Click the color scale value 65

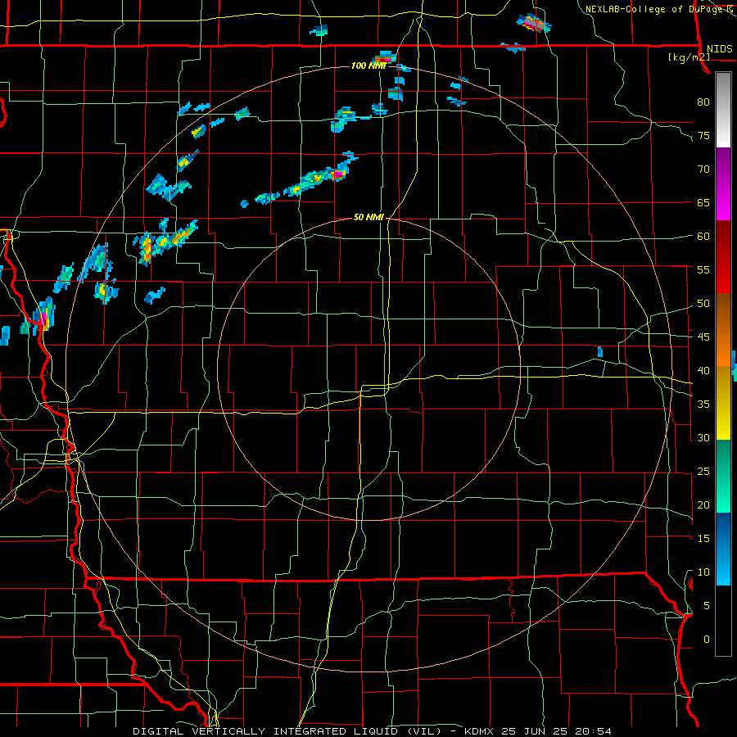(x=703, y=202)
